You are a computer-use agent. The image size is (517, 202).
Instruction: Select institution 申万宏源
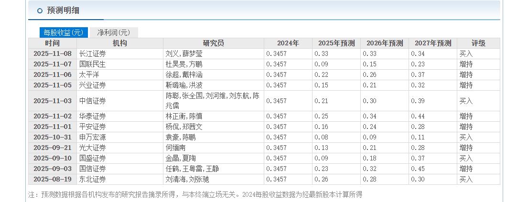tap(93, 138)
